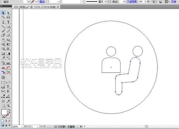
Task: Select the Rectangle tool
Action: pyautogui.click(x=8, y=27)
